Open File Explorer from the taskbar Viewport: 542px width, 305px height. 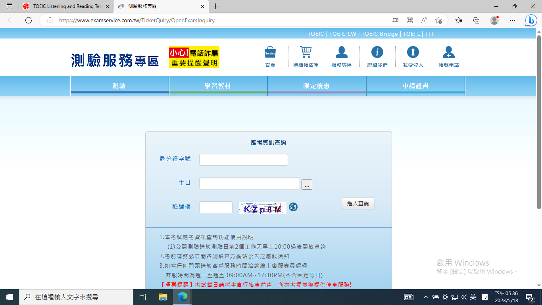(163, 297)
